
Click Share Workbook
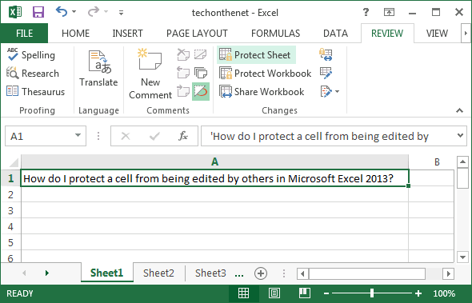[x=262, y=91]
